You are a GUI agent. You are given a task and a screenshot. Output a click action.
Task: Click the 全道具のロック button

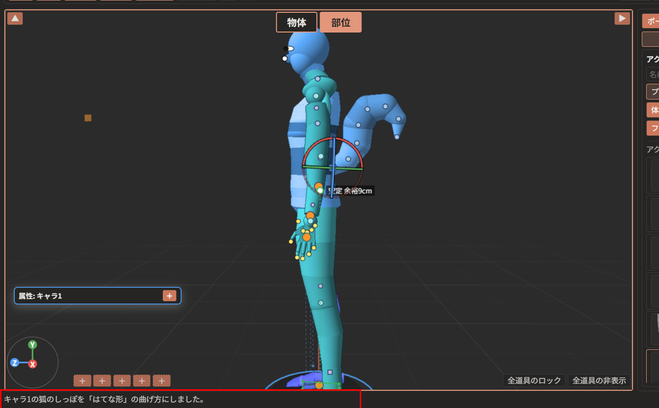[x=534, y=380]
